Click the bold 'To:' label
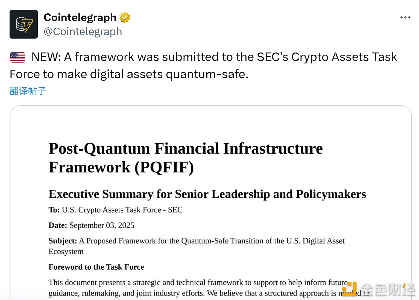Screen dimensions: 419x300 pos(54,210)
